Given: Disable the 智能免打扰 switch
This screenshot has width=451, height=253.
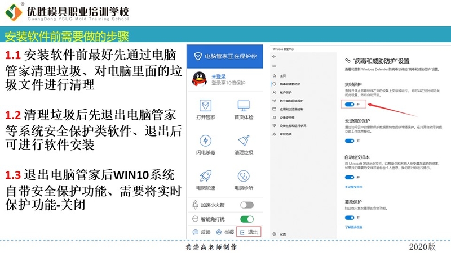Looking at the screenshot, I should click(x=246, y=219).
